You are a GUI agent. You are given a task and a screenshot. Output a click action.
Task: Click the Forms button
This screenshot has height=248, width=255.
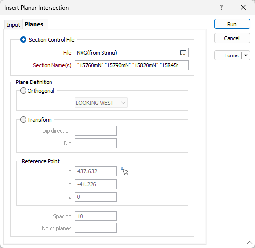tap(228, 55)
